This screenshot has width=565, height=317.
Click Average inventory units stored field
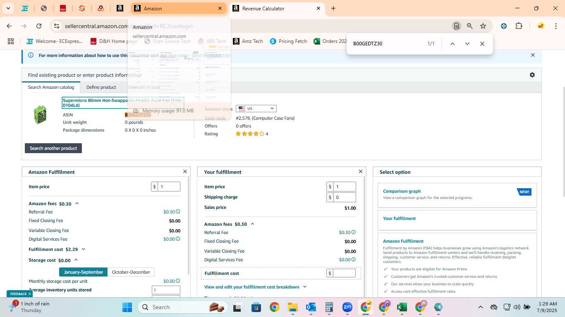click(x=166, y=290)
